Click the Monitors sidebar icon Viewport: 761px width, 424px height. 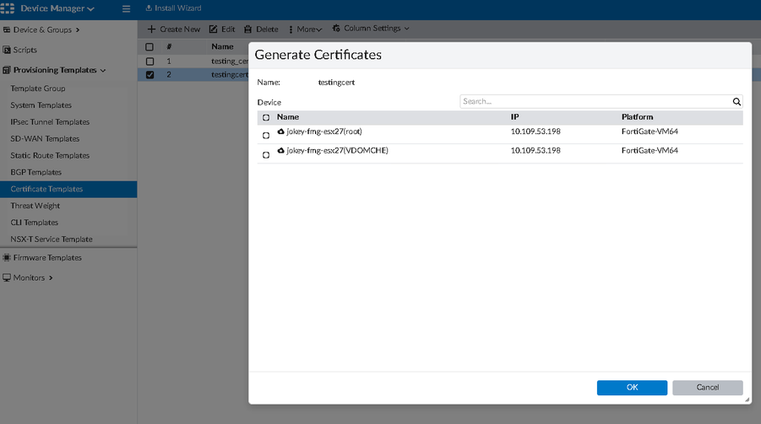click(7, 277)
